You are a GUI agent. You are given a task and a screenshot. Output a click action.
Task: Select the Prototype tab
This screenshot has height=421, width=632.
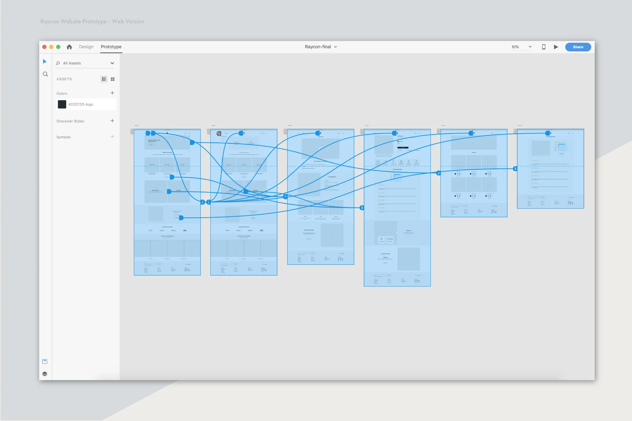(x=111, y=47)
